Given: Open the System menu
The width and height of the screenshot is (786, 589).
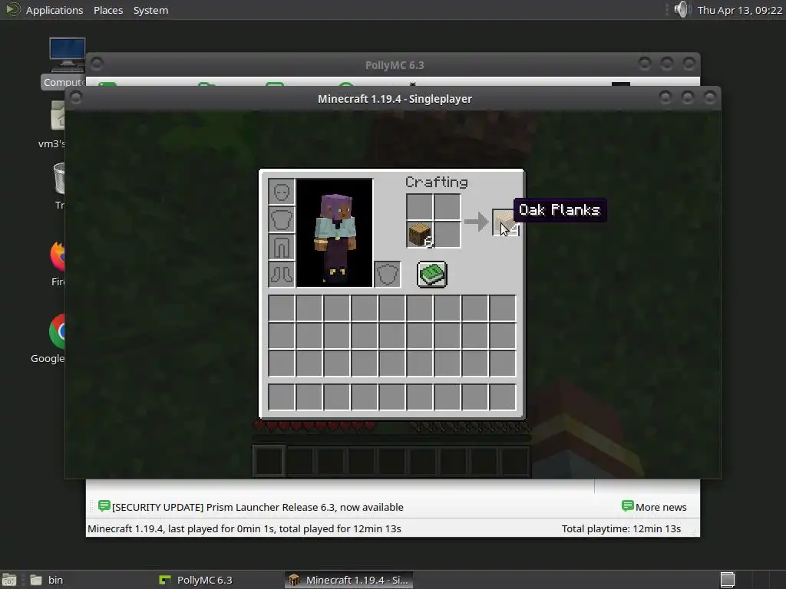Looking at the screenshot, I should pos(151,10).
